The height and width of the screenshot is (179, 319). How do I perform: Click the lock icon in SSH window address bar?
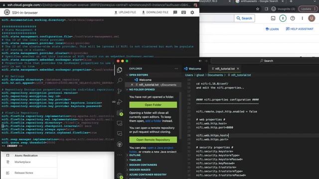pos(4,5)
